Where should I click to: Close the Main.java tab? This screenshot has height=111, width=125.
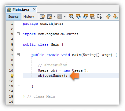tap(34, 9)
